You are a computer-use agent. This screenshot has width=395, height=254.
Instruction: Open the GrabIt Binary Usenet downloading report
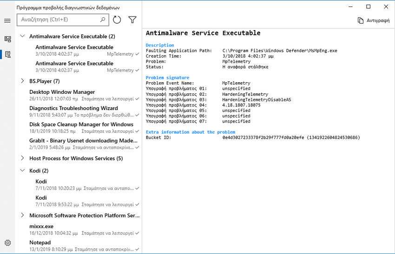pos(84,144)
